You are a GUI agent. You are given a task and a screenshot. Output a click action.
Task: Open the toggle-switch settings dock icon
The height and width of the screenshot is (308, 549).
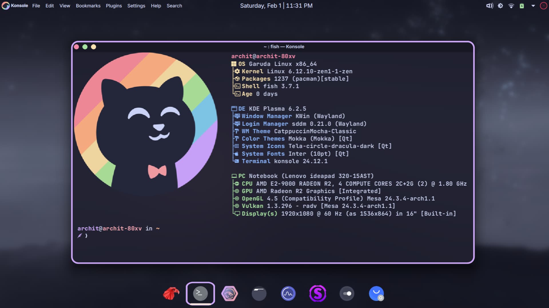pyautogui.click(x=347, y=293)
